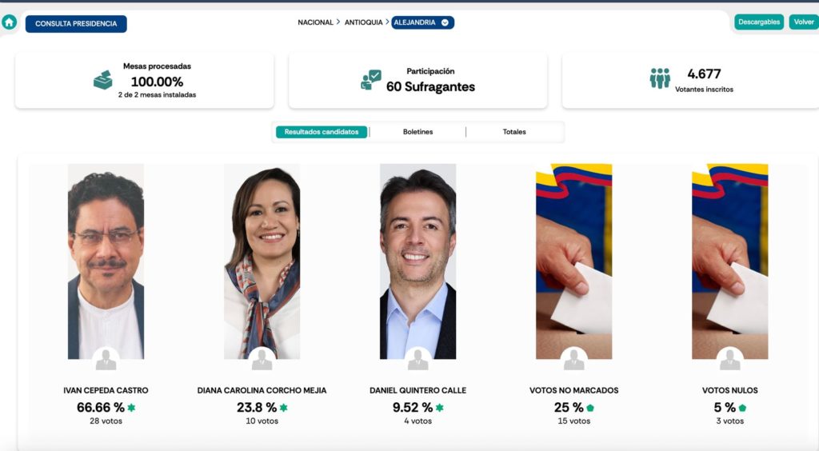Click the Participación voters checkmark icon

tap(371, 80)
